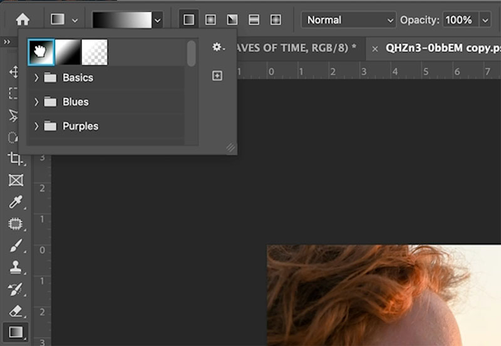501x346 pixels.
Task: Open the gradient editor preview bar
Action: [122, 20]
